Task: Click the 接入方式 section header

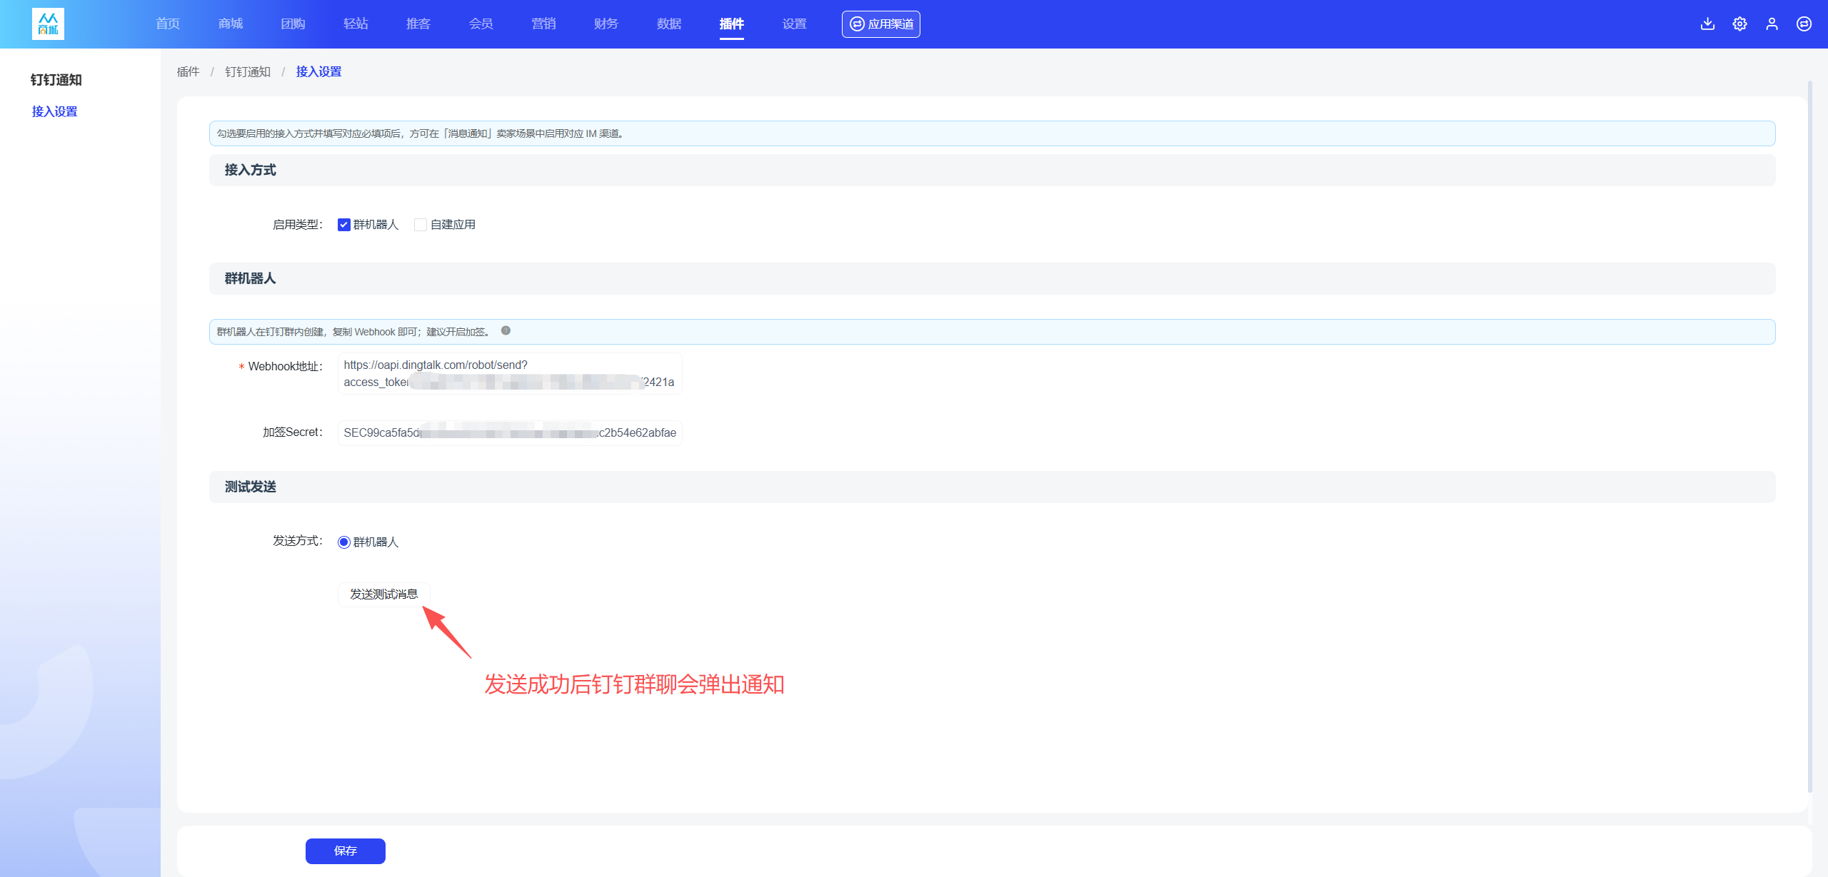Action: 992,170
